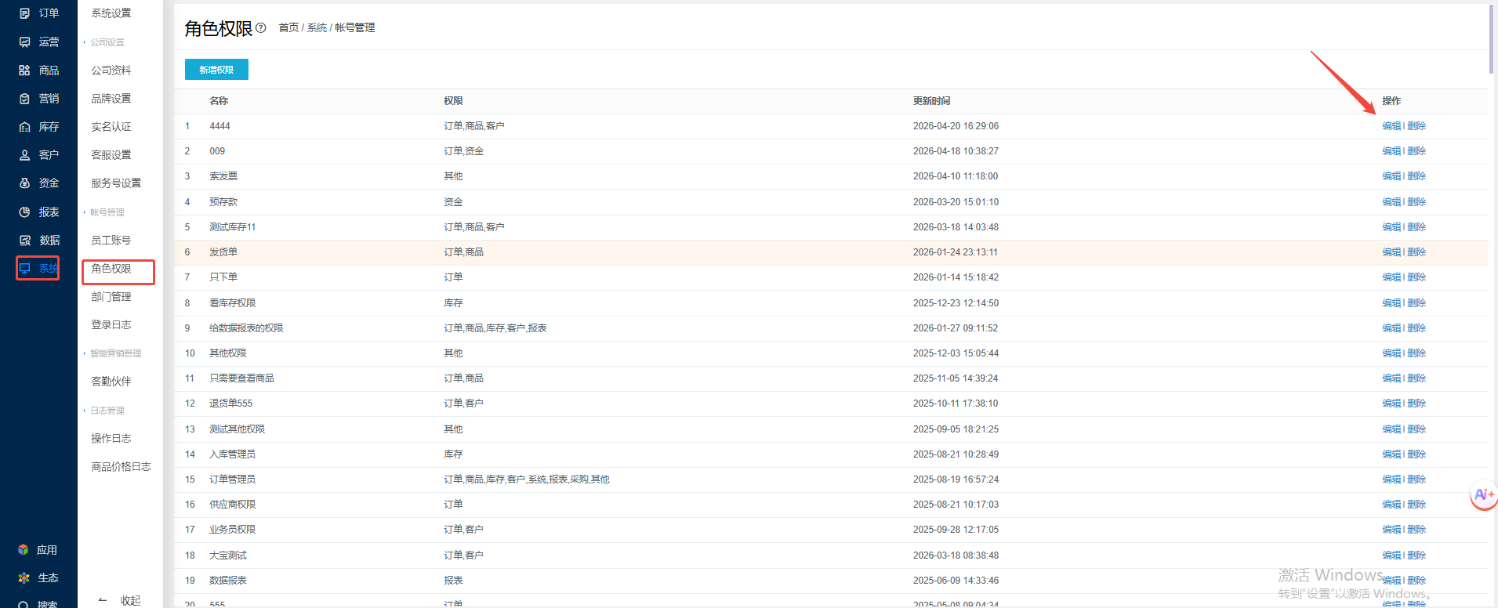The image size is (1498, 608).
Task: Open the 报表 sidebar icon
Action: [24, 212]
